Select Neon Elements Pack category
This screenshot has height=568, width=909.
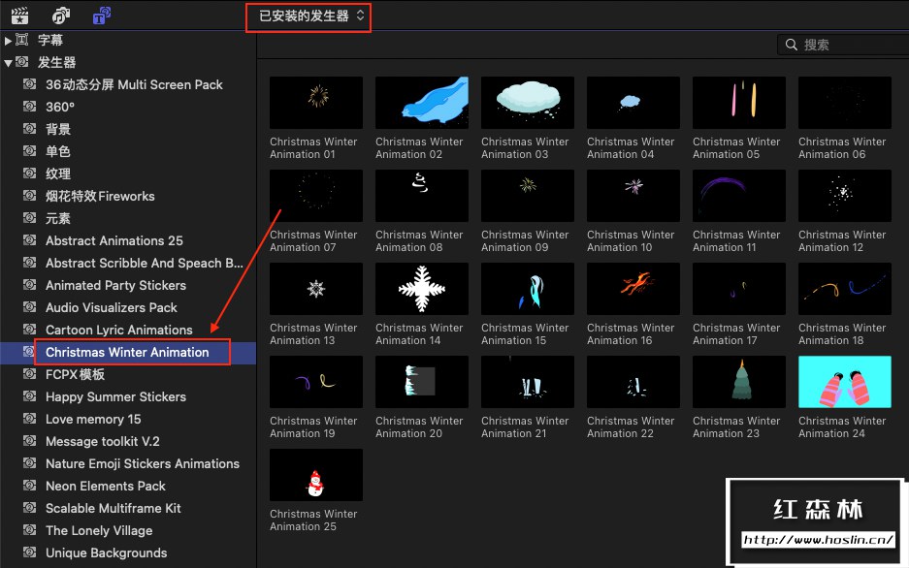pyautogui.click(x=106, y=486)
